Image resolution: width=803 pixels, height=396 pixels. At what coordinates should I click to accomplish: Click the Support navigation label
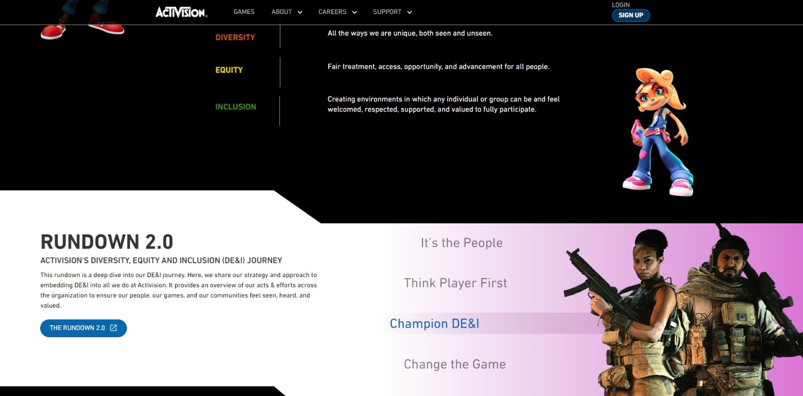tap(387, 12)
